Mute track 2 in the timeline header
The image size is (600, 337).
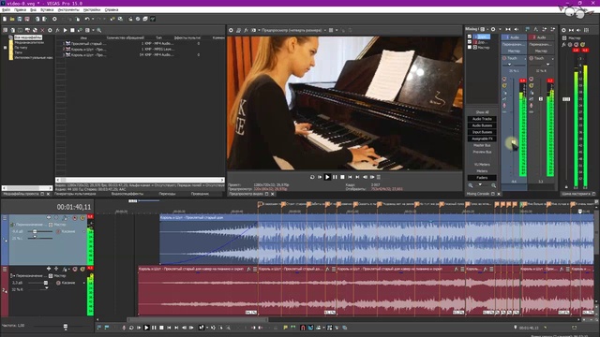point(75,270)
